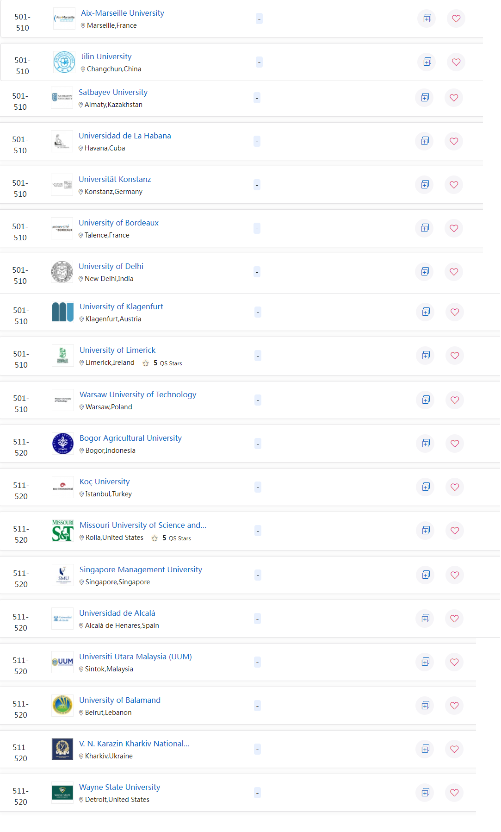Screen dimensions: 501x832
Task: Favorite Jilin University using the heart
Action: tap(456, 62)
